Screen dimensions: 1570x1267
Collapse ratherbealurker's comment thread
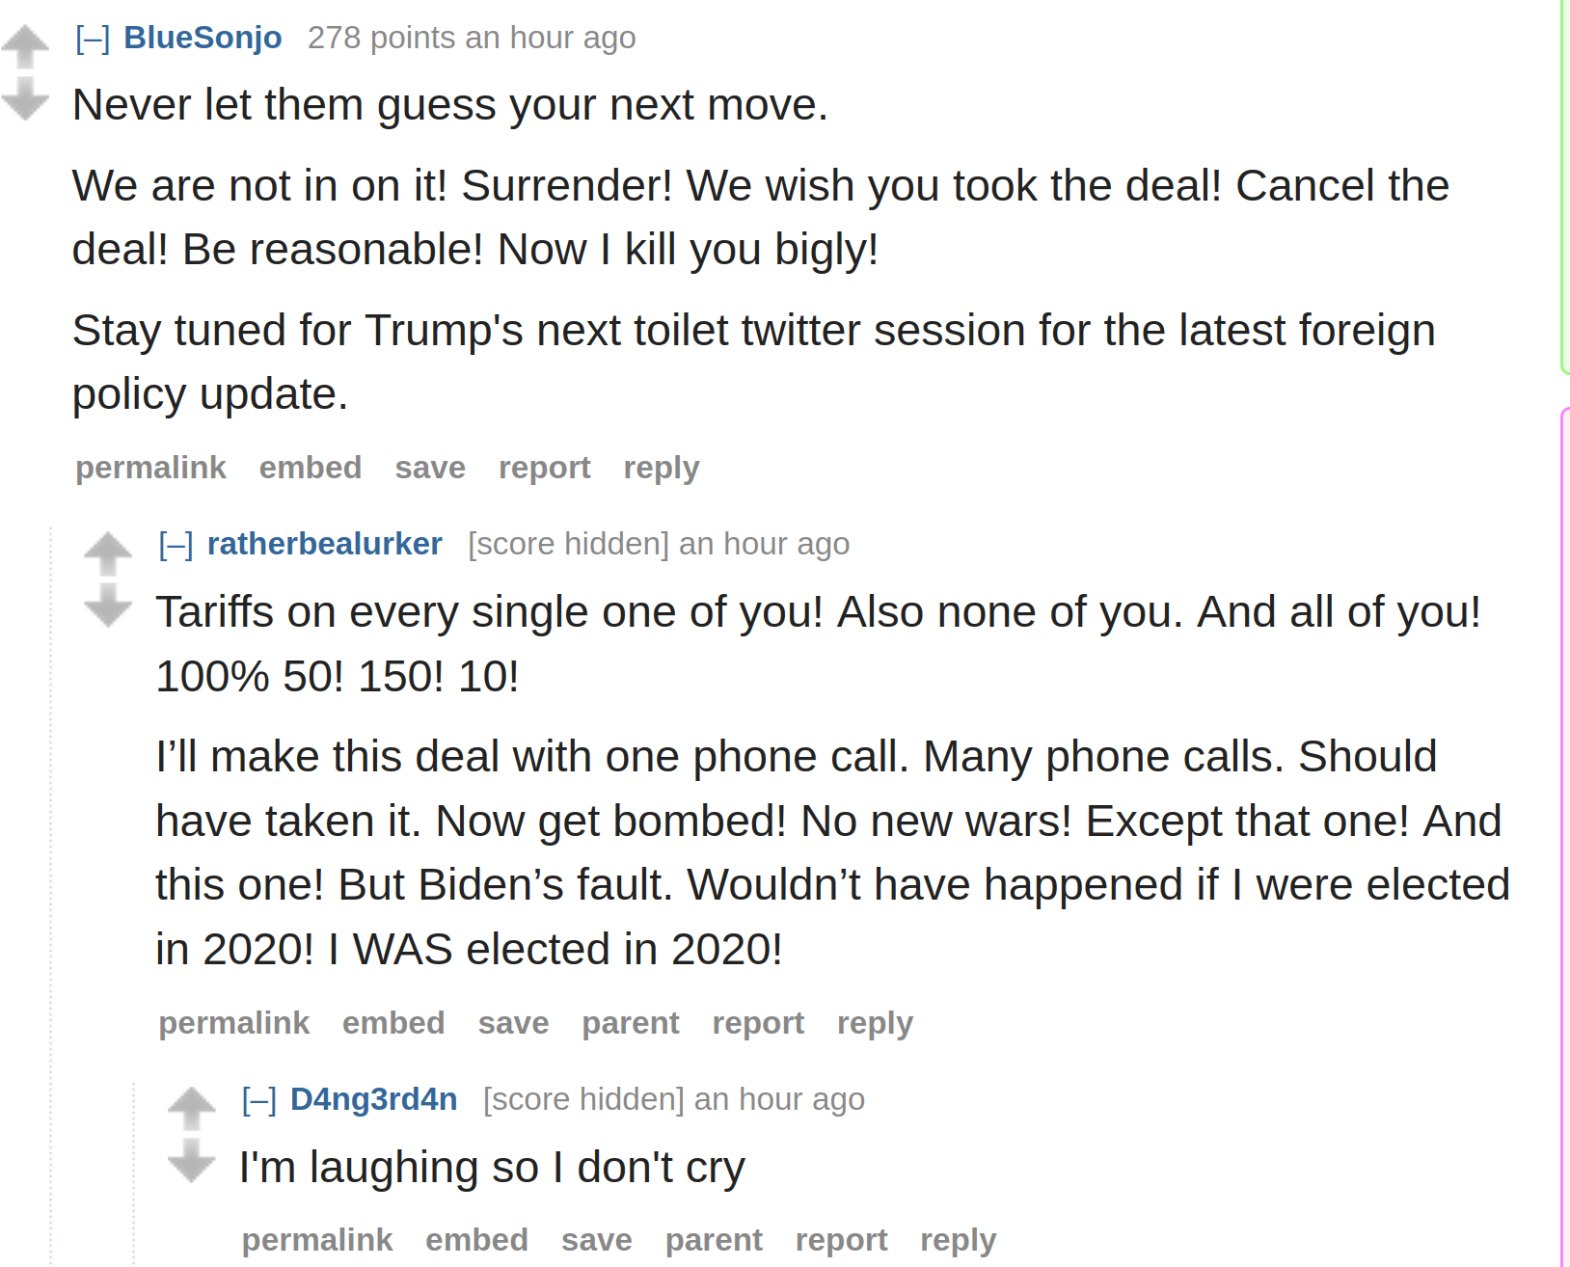[176, 545]
